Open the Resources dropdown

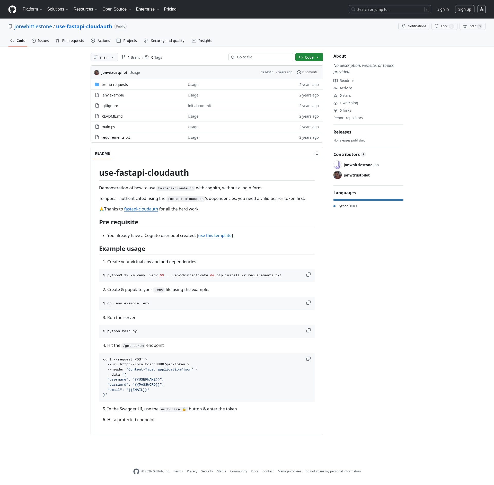tap(85, 9)
